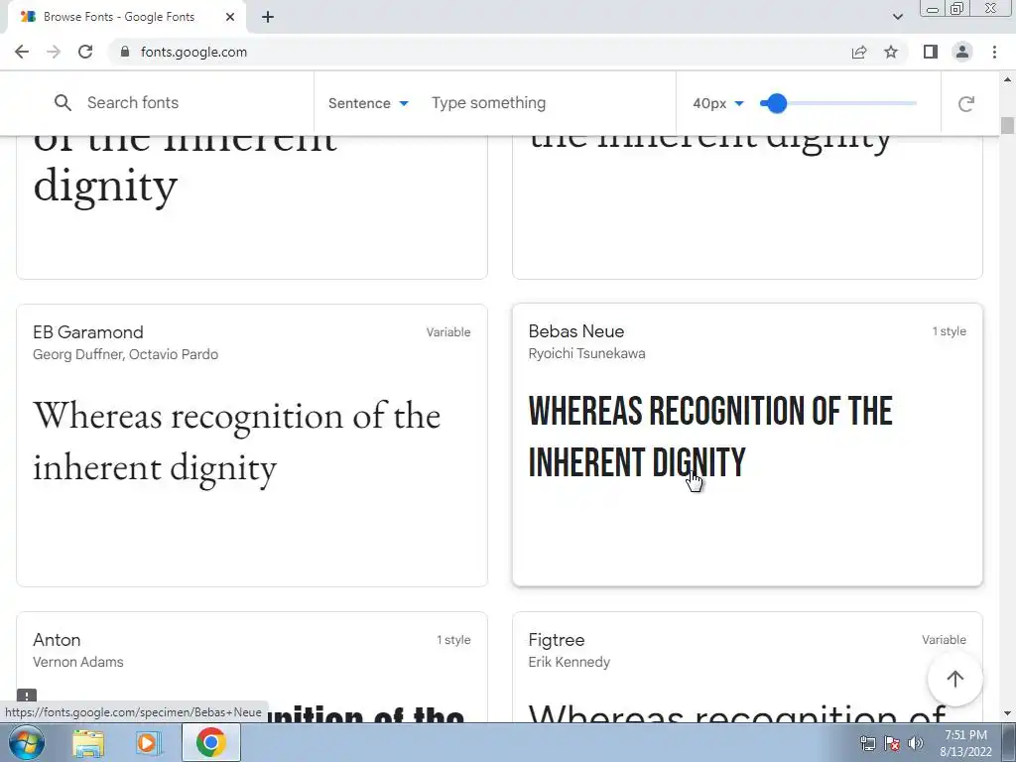Click the Bebas Neue sample text

tap(710, 437)
